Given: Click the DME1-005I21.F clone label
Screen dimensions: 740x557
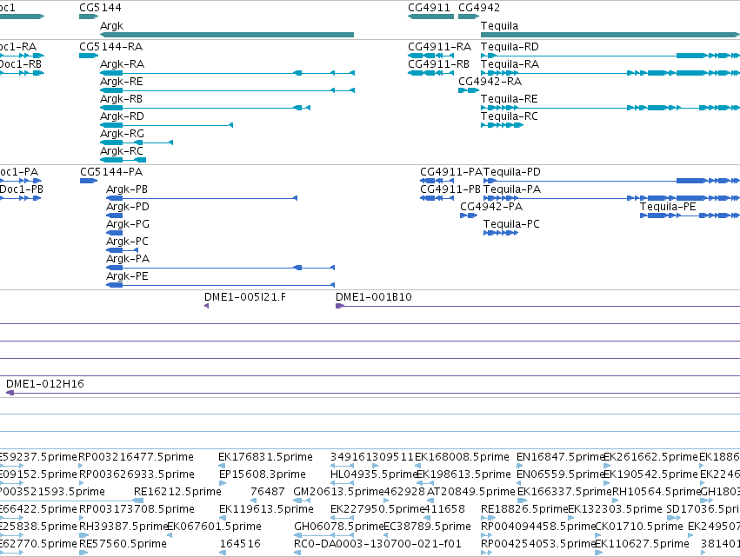Looking at the screenshot, I should pos(245,297).
